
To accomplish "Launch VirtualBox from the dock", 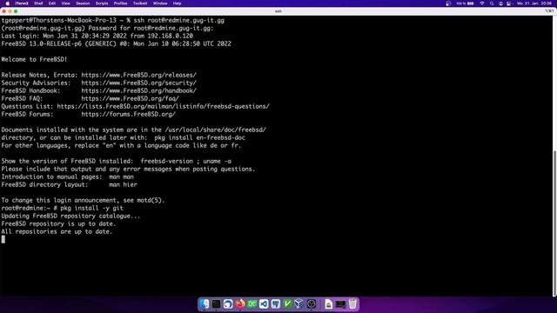I will (x=299, y=304).
